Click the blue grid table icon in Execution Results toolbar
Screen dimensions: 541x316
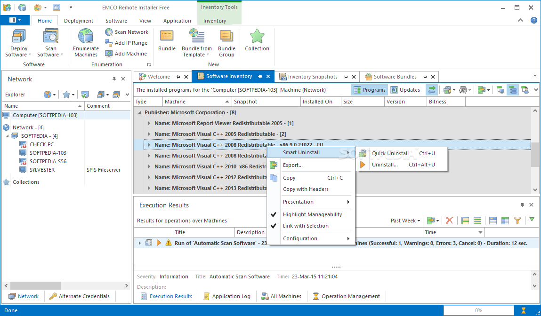(x=505, y=221)
